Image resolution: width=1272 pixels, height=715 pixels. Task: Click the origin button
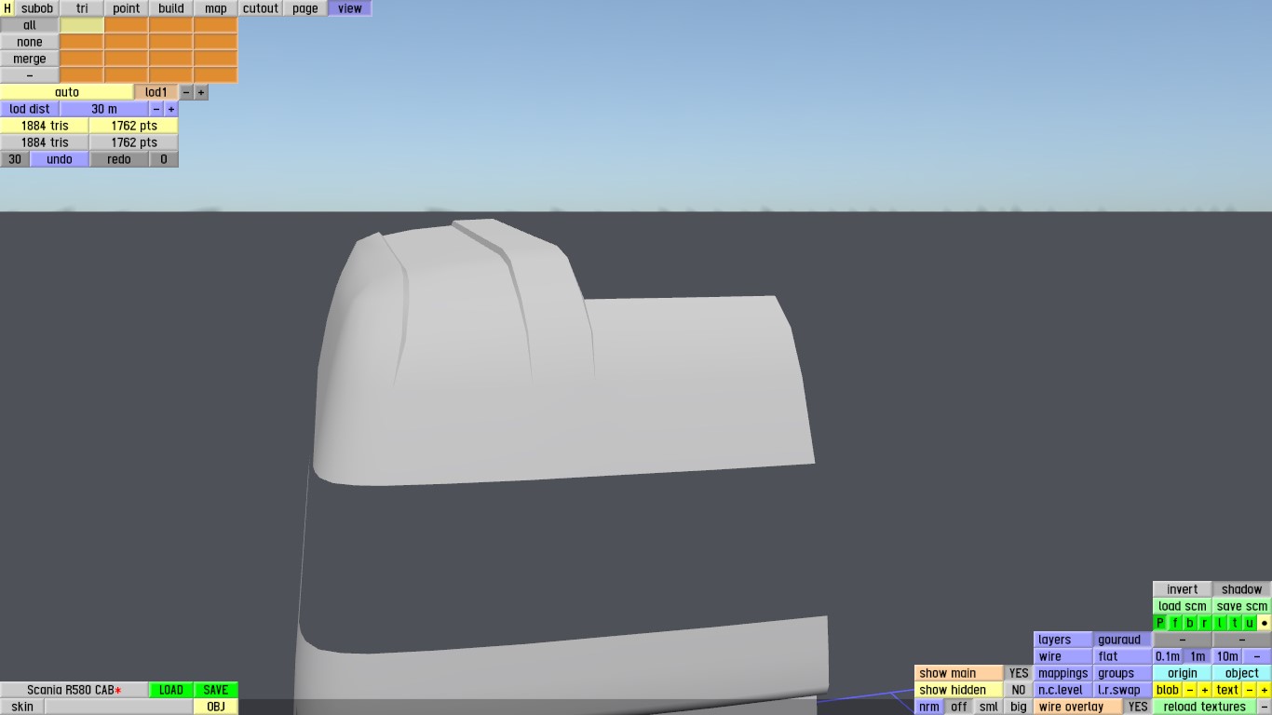tap(1183, 673)
